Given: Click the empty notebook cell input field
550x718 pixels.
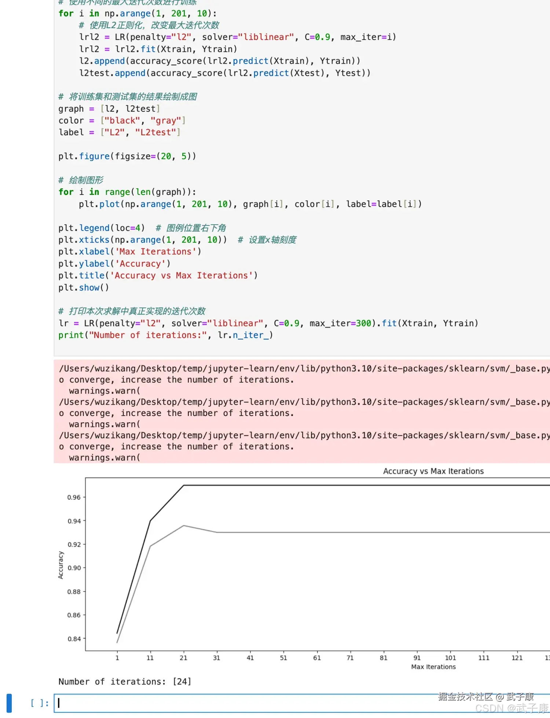Looking at the screenshot, I should tap(302, 703).
